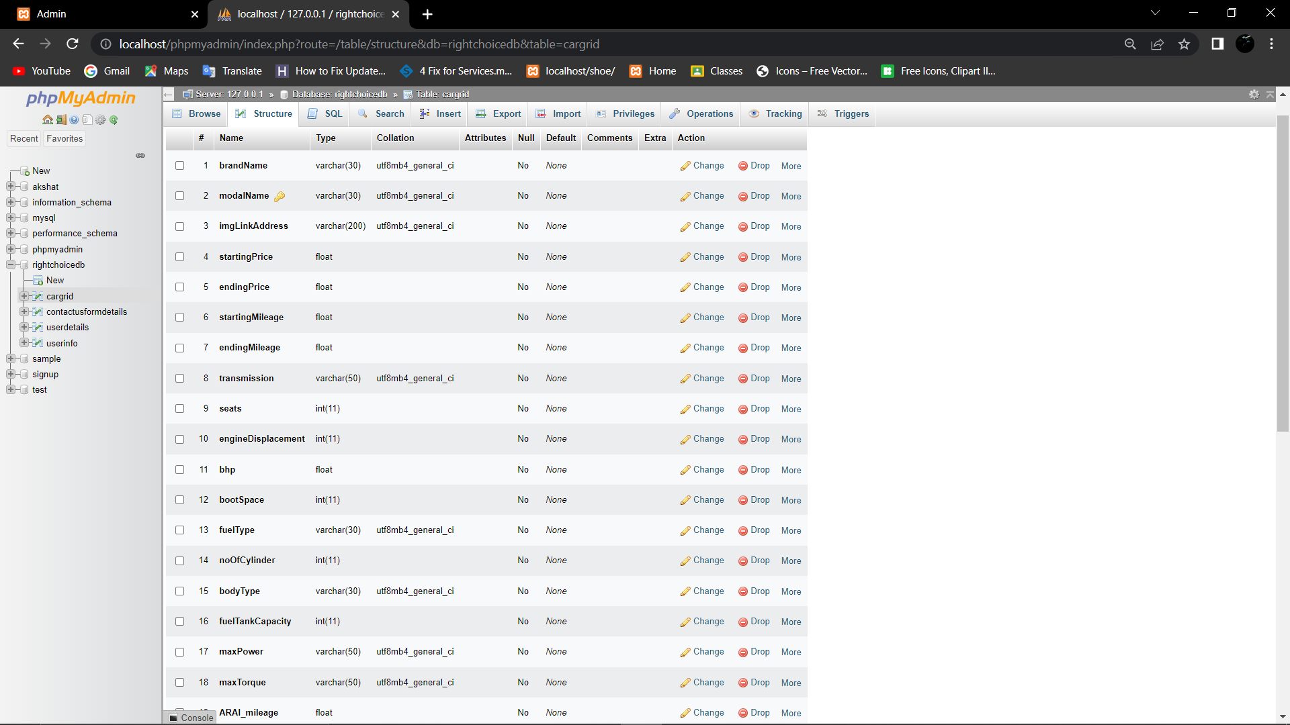Open phpMyAdmin documentation via question mark icon

click(x=74, y=119)
